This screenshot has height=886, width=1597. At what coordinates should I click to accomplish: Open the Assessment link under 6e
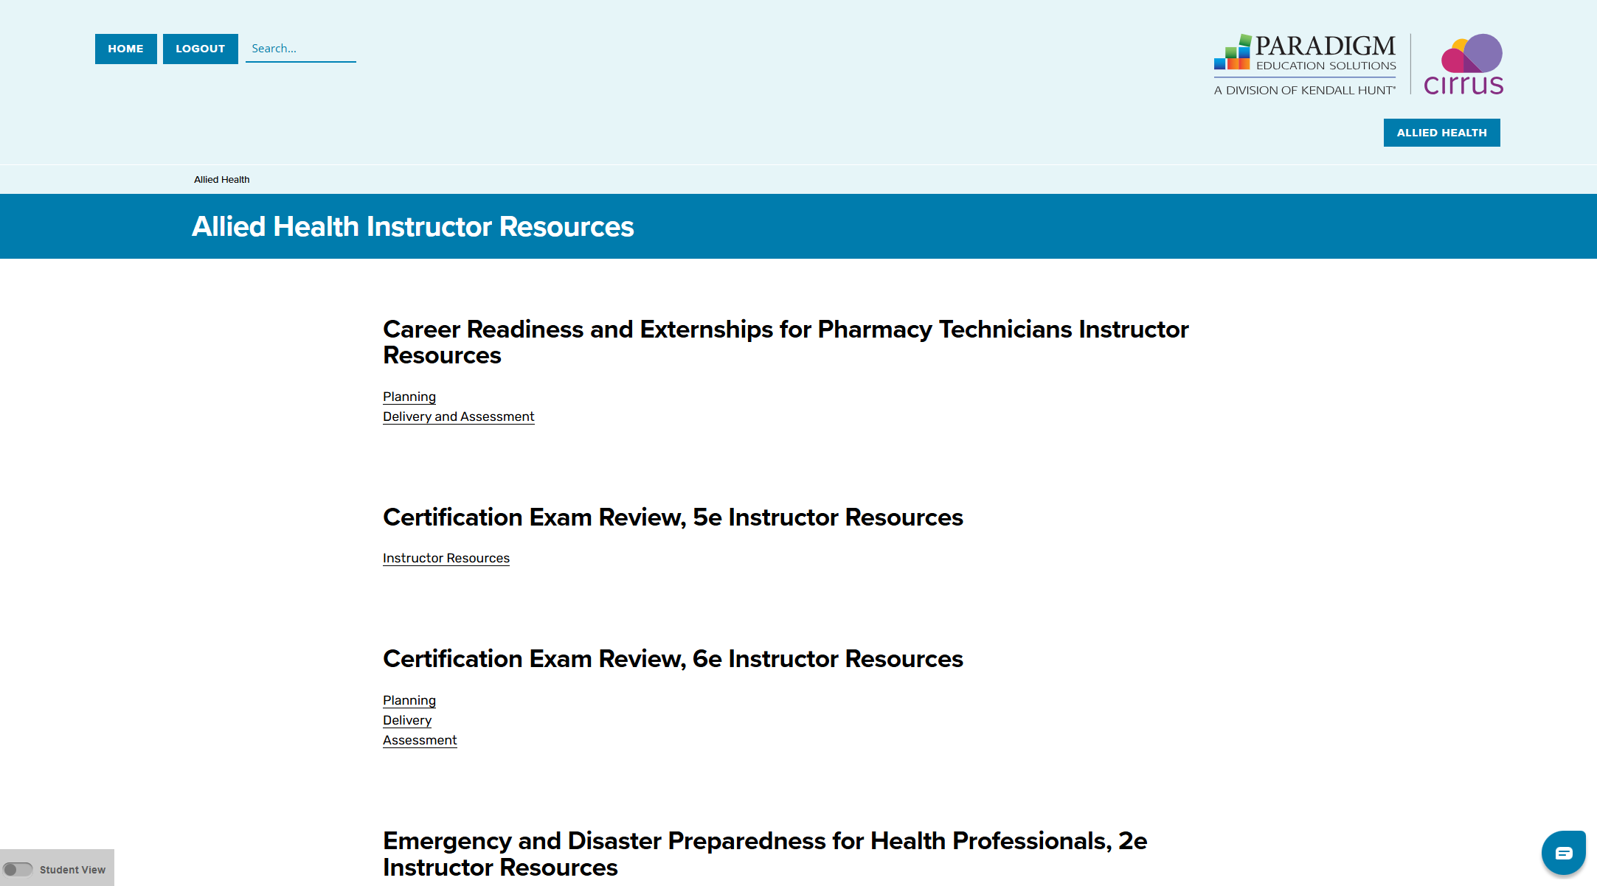pyautogui.click(x=420, y=740)
